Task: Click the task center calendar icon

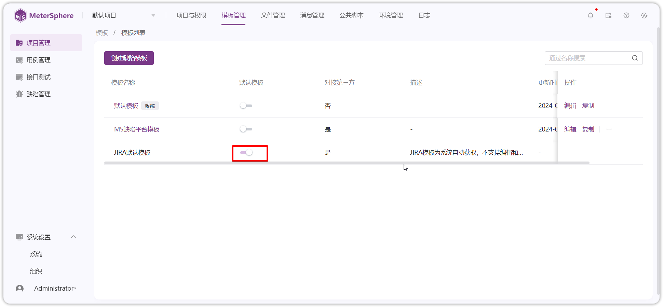Action: pos(608,15)
